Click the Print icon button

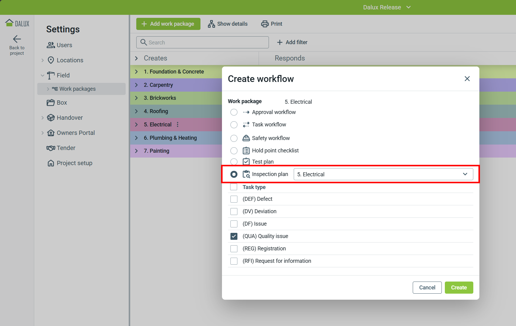(265, 24)
